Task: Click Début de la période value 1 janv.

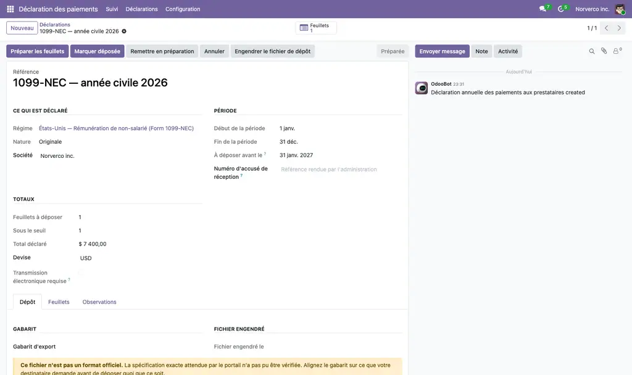Action: tap(288, 128)
